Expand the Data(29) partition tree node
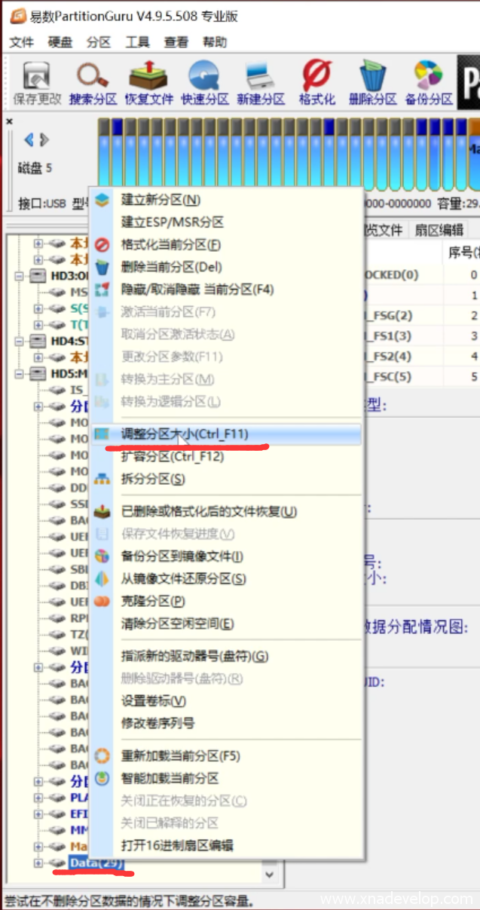This screenshot has height=910, width=480. tap(38, 862)
